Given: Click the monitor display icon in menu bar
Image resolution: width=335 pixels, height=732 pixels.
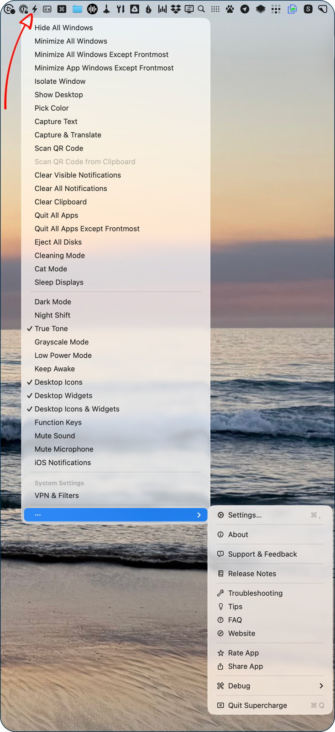Looking at the screenshot, I should tap(189, 9).
